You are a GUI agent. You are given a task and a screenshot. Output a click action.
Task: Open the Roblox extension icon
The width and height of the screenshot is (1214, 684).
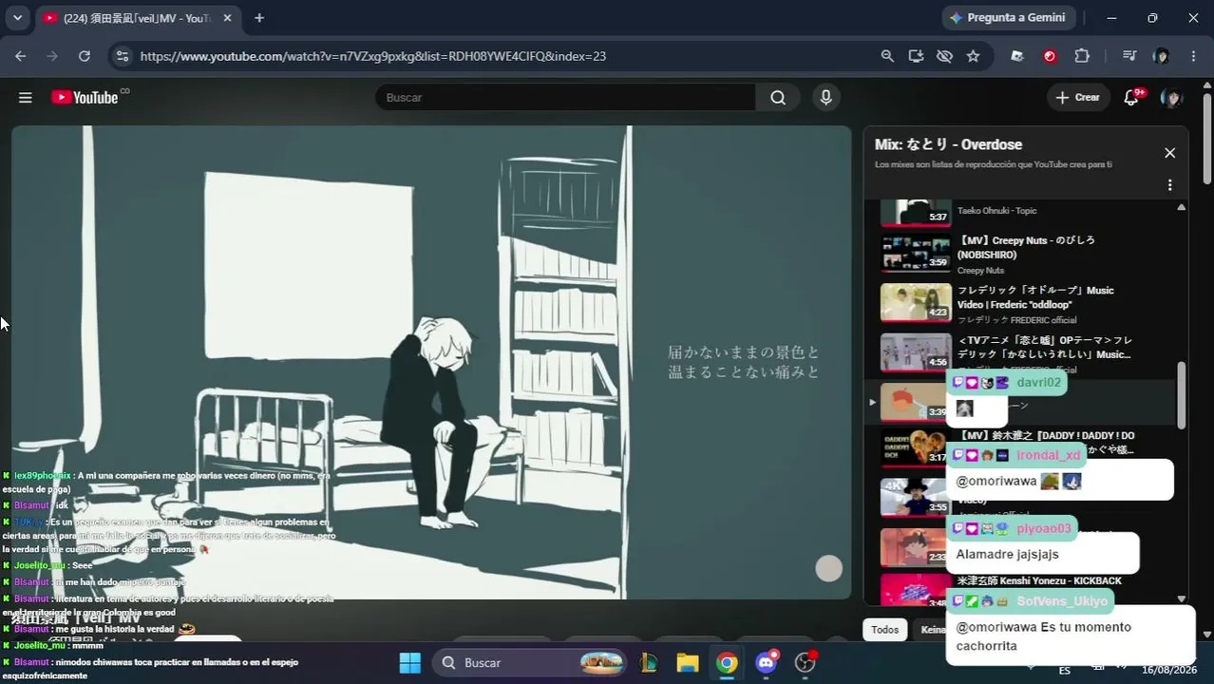pos(1017,56)
